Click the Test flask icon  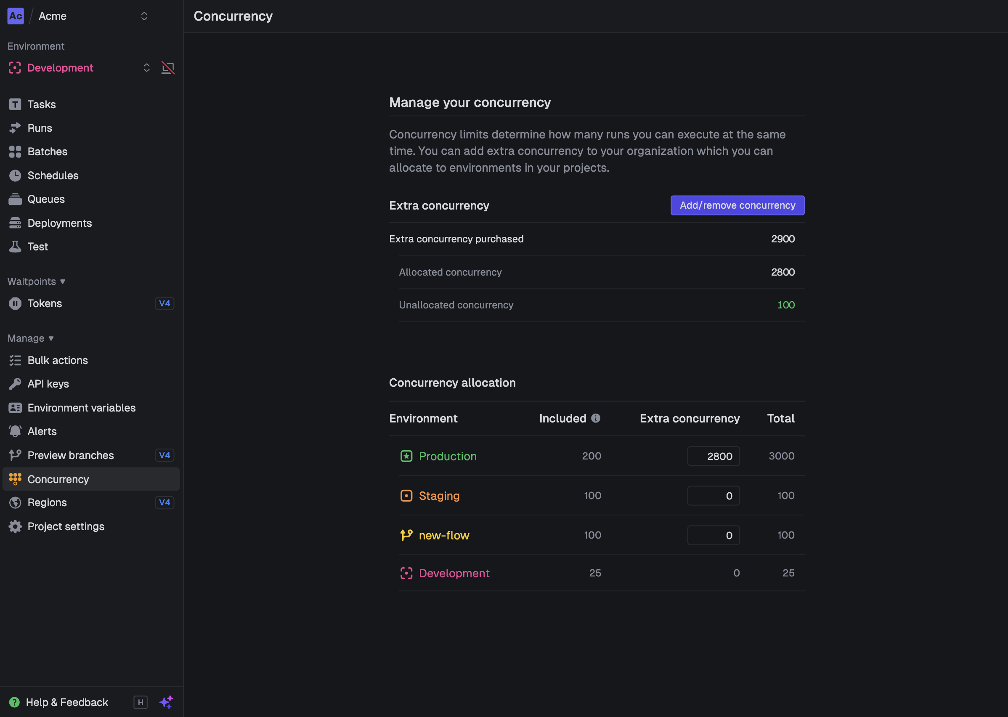(x=15, y=246)
